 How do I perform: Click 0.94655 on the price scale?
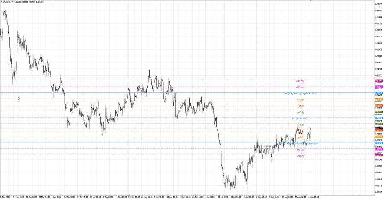pos(379,4)
